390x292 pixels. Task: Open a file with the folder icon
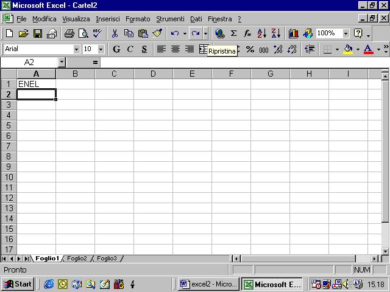click(x=23, y=33)
